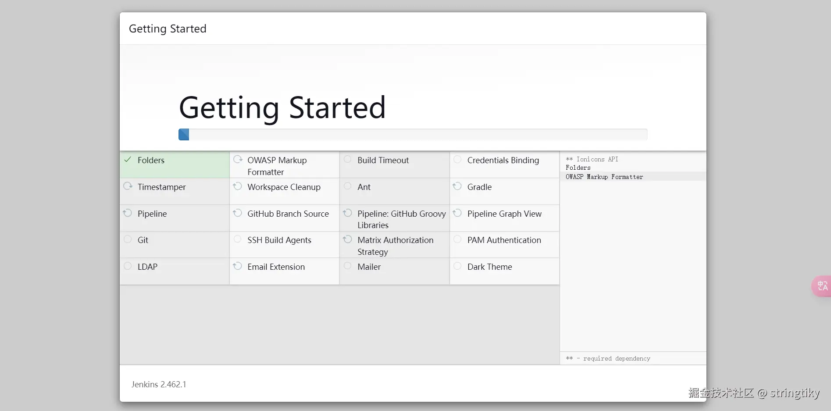Click the refresh icon beside Workspace Cleanup

coord(237,186)
